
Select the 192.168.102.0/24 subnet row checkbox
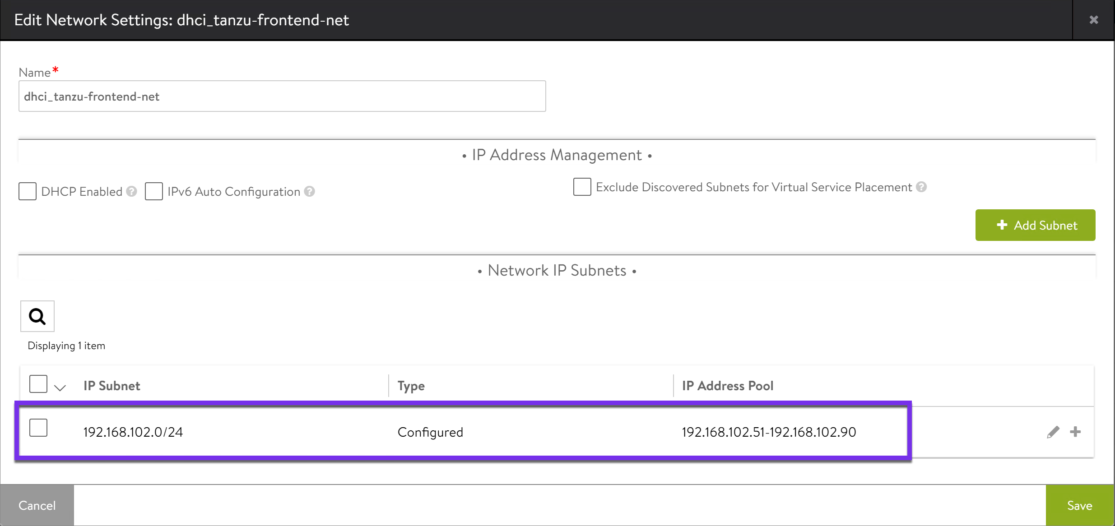tap(38, 428)
